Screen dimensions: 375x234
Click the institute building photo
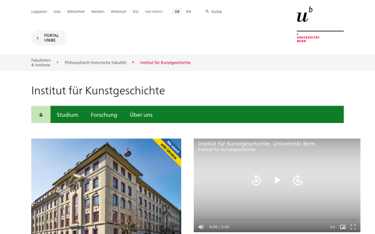click(x=106, y=186)
